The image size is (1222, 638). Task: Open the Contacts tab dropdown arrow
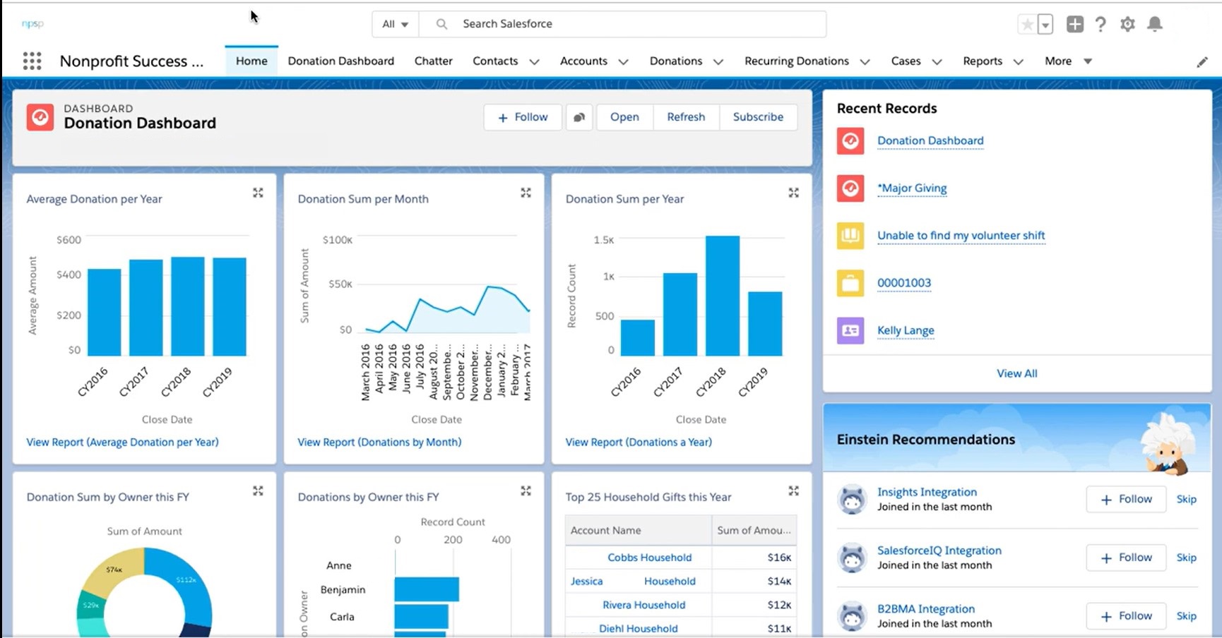click(535, 61)
